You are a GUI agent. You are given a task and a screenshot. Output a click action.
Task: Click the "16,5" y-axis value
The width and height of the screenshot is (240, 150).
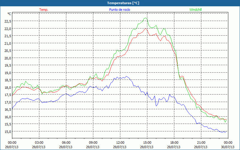pyautogui.click(x=8, y=109)
